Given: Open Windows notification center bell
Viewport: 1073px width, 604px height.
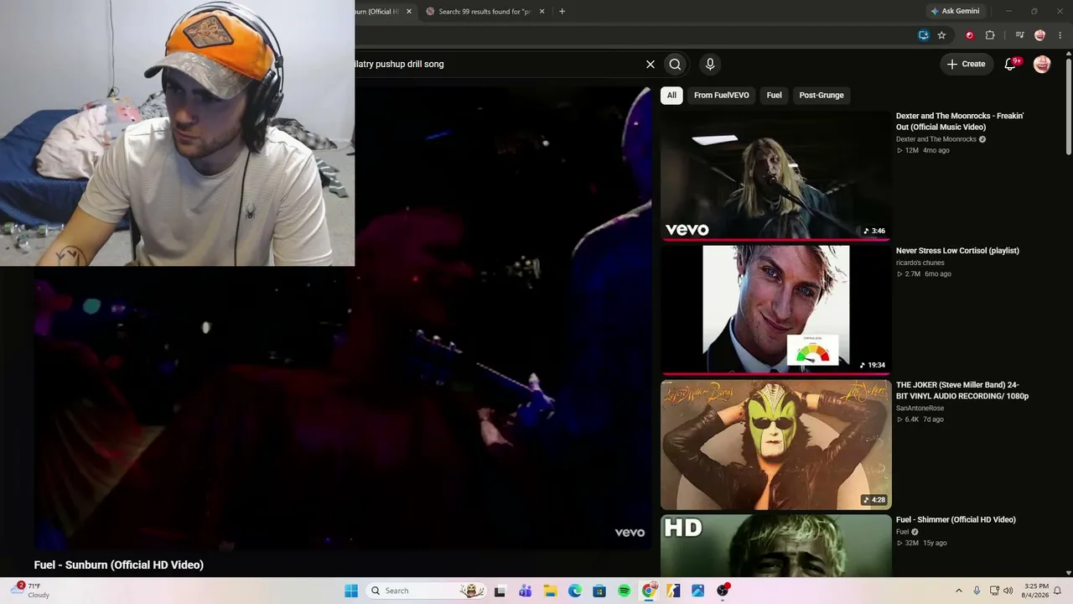Looking at the screenshot, I should [x=1058, y=591].
